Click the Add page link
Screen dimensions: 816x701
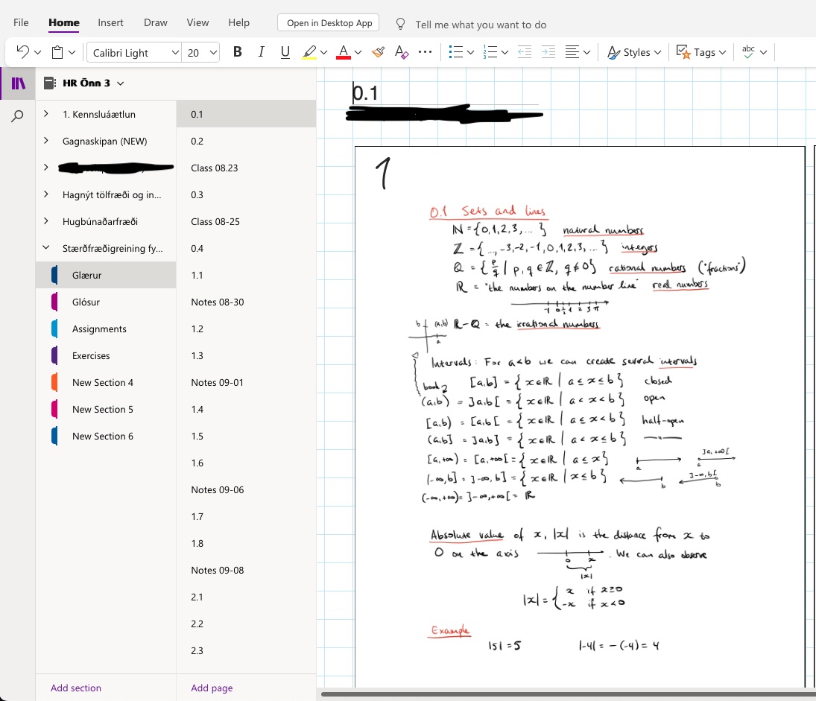[x=212, y=688]
